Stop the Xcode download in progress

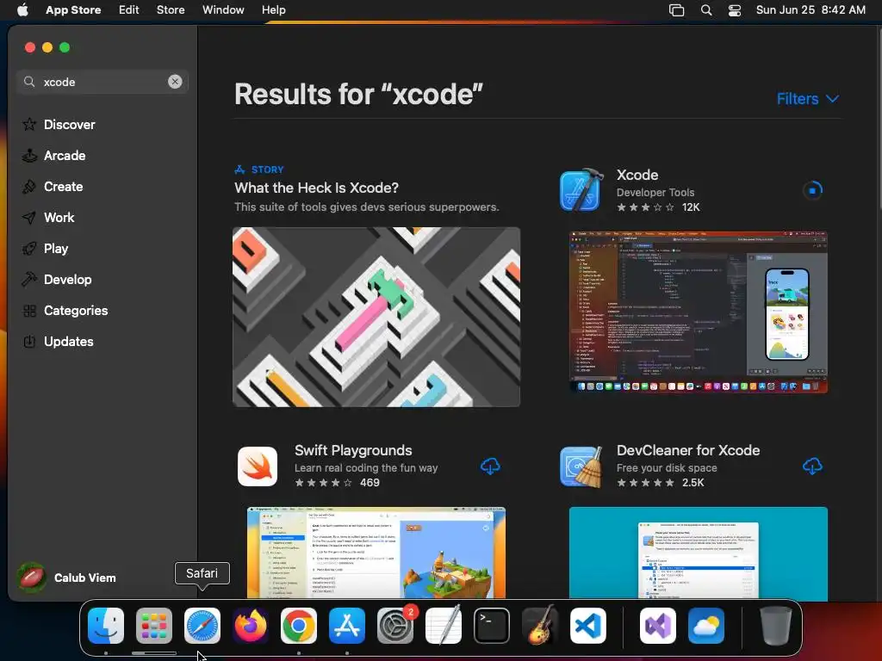point(812,190)
